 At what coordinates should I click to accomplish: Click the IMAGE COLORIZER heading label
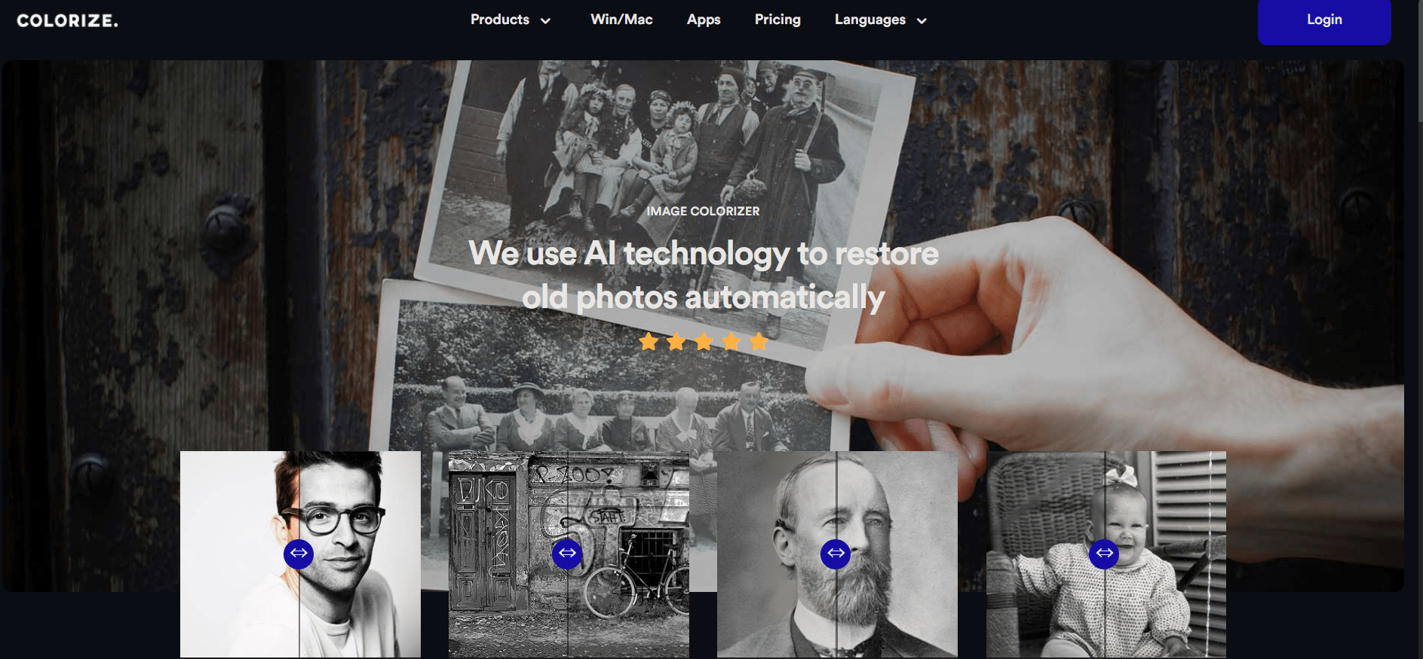tap(703, 212)
